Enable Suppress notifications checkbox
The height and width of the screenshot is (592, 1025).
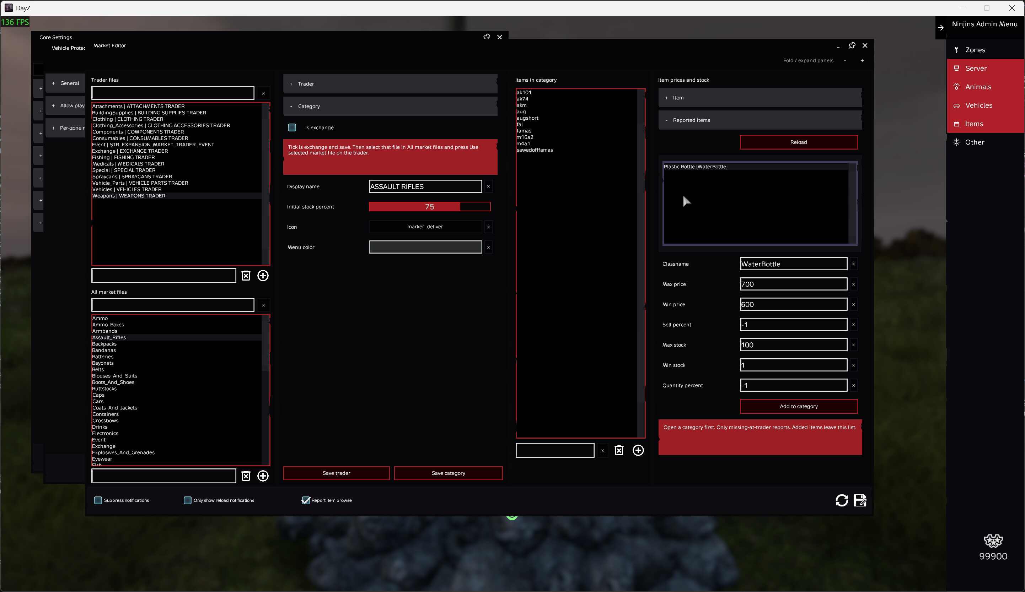(98, 500)
